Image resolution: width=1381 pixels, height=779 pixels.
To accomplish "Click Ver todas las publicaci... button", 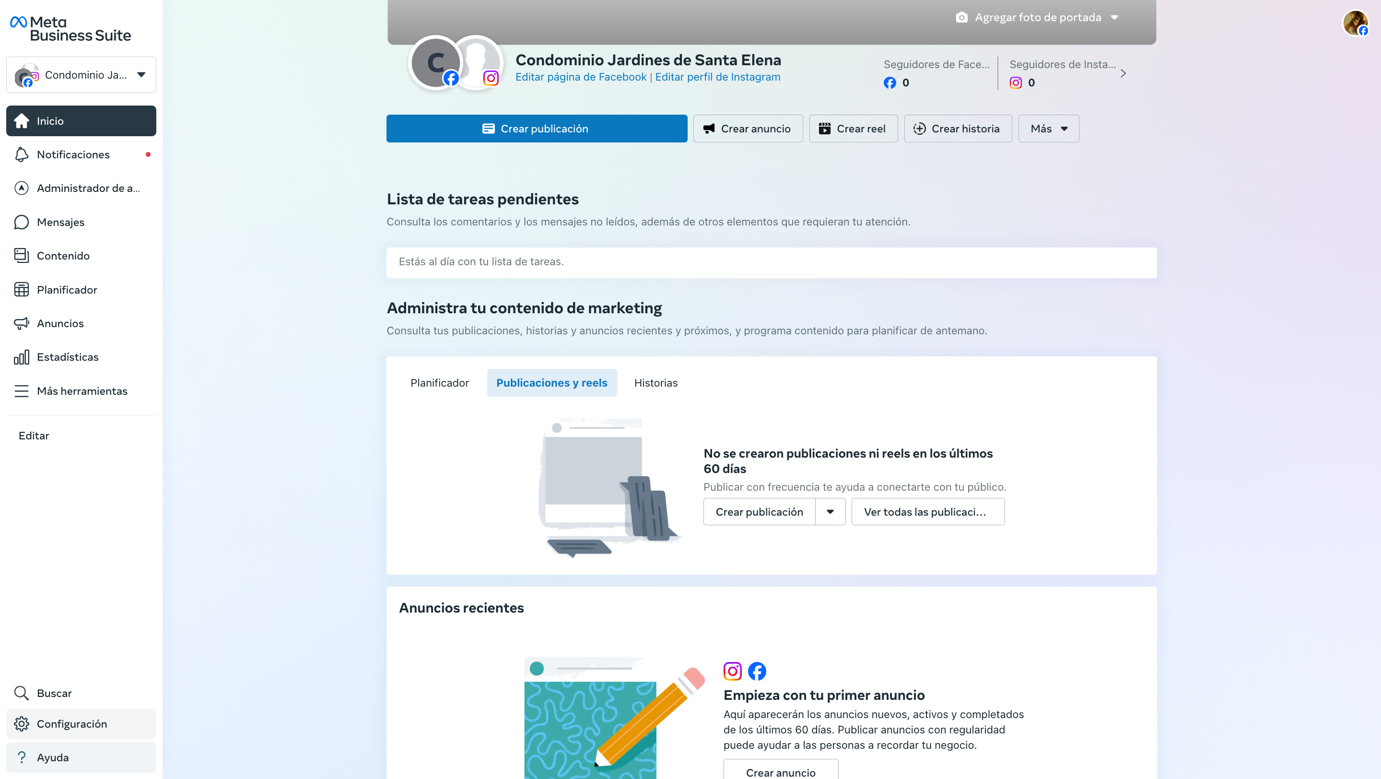I will coord(928,511).
